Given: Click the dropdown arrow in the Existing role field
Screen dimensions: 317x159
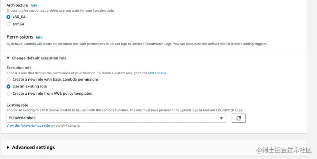Looking at the screenshot, I should (221, 118).
